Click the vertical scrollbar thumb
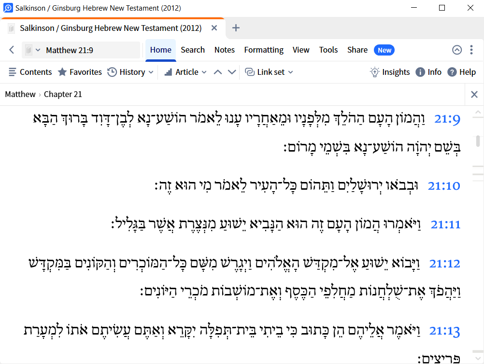The height and width of the screenshot is (364, 484). coord(478,140)
